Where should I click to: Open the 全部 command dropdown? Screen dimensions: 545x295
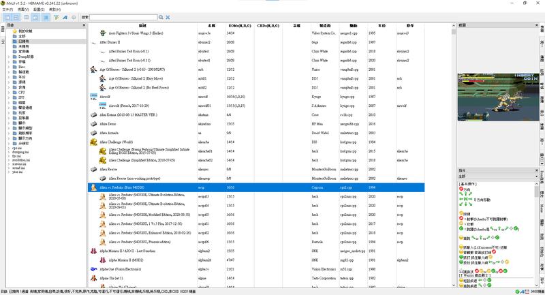498,176
